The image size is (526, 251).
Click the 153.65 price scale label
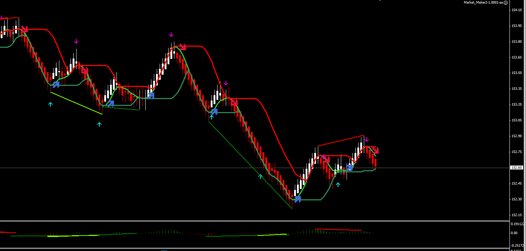coord(516,57)
